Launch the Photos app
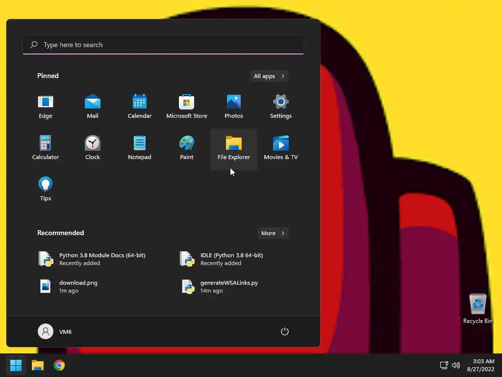Viewport: 502px width, 377px height. coord(234,108)
